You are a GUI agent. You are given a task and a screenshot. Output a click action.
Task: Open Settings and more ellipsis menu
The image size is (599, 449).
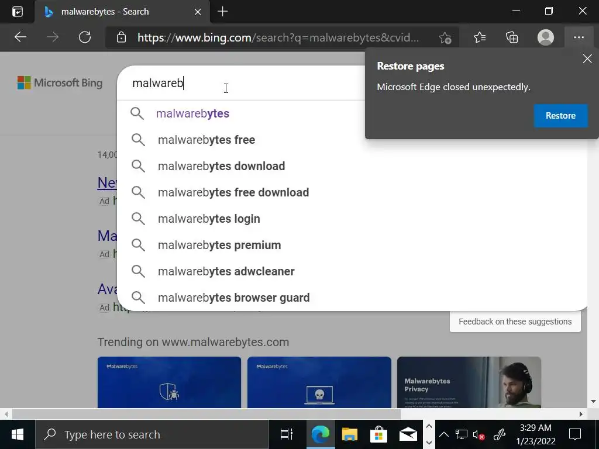[x=579, y=37]
